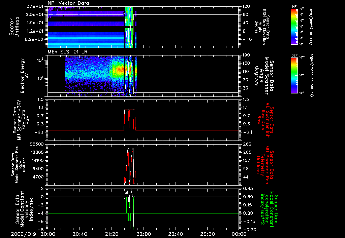Screen dimensions: 345x238
Task: Click the 30 scanner angle tick label
Action: click(x=246, y=88)
